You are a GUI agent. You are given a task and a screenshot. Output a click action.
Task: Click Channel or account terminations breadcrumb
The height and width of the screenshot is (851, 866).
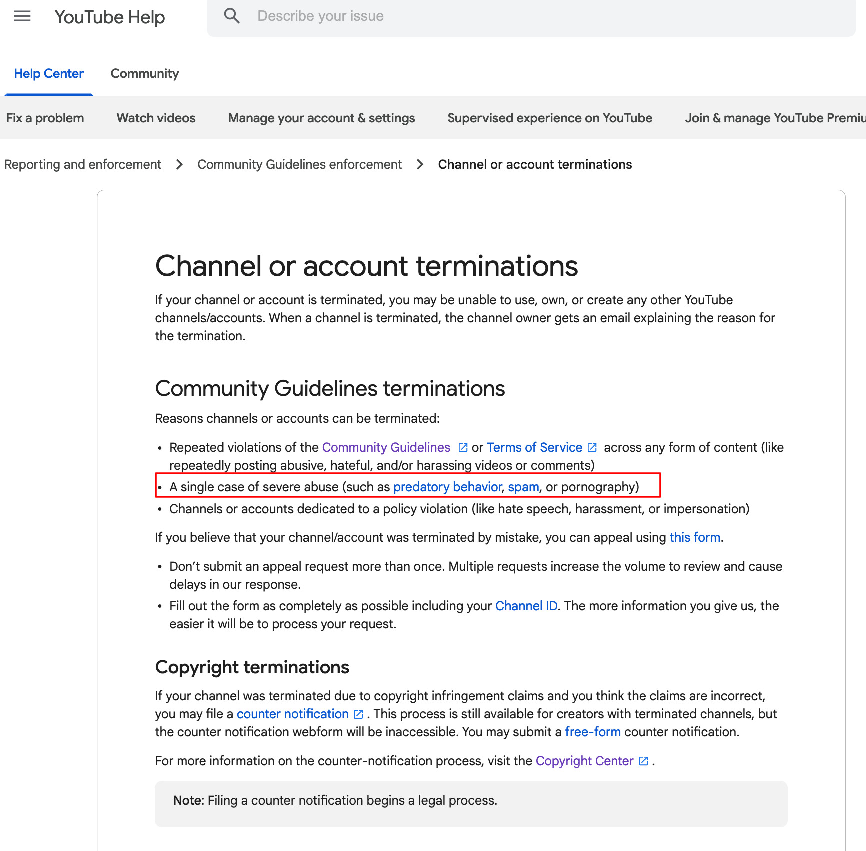click(x=535, y=164)
